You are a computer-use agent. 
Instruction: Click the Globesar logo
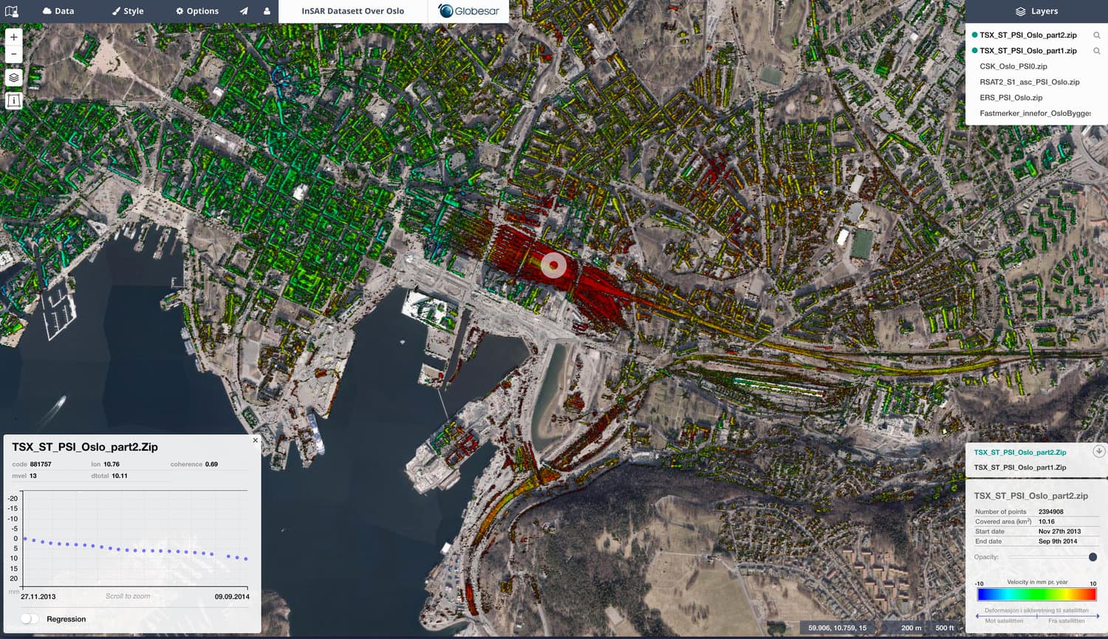coord(467,11)
